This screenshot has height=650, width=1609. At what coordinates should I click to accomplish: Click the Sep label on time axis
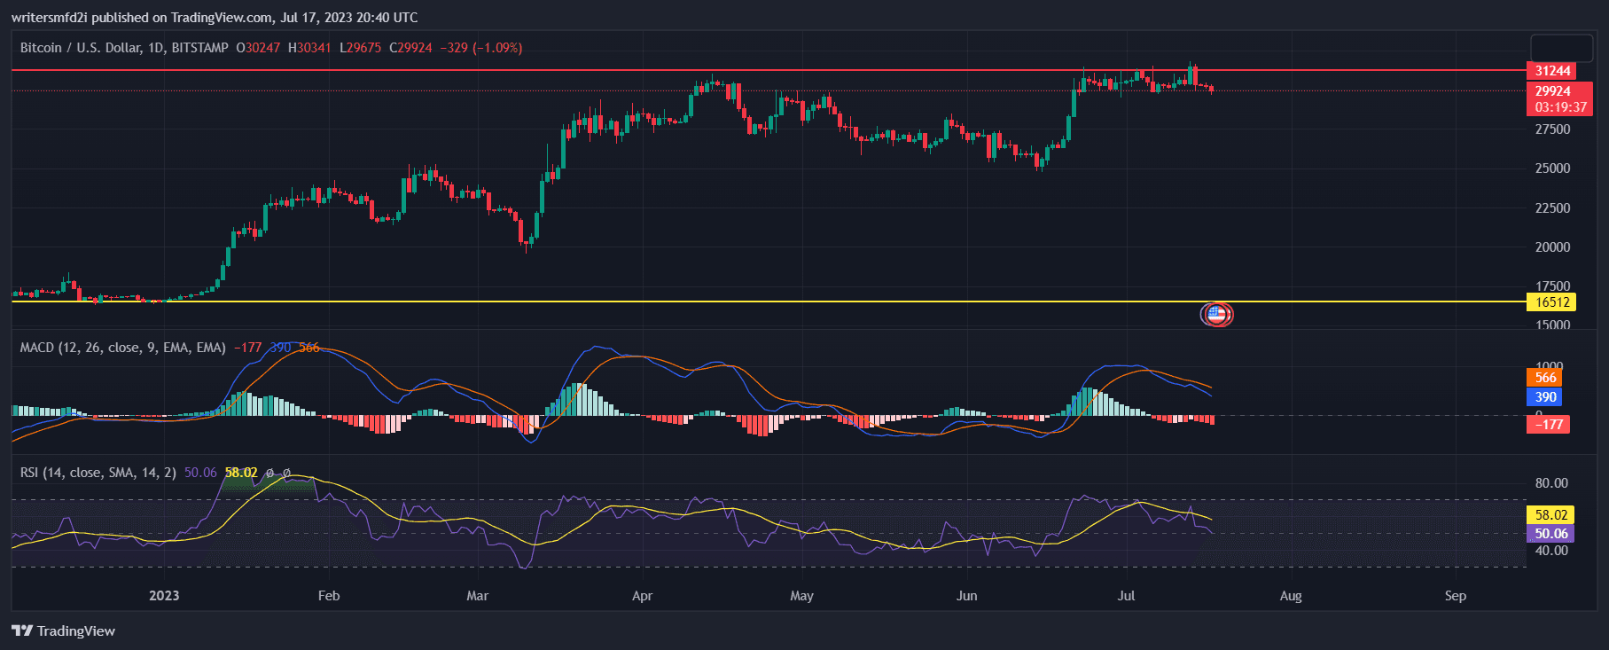tap(1455, 596)
